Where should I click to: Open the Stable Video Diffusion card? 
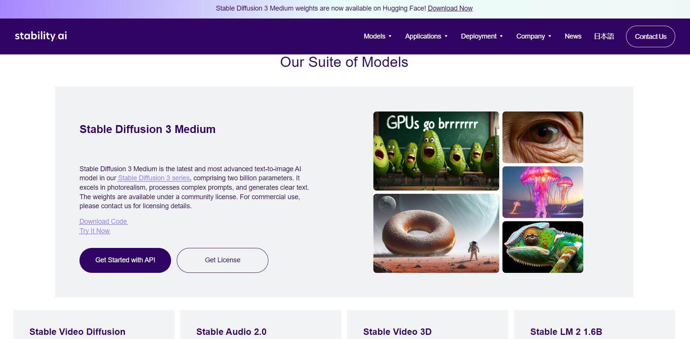point(77,331)
